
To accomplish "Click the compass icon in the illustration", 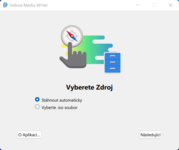I will (72, 36).
